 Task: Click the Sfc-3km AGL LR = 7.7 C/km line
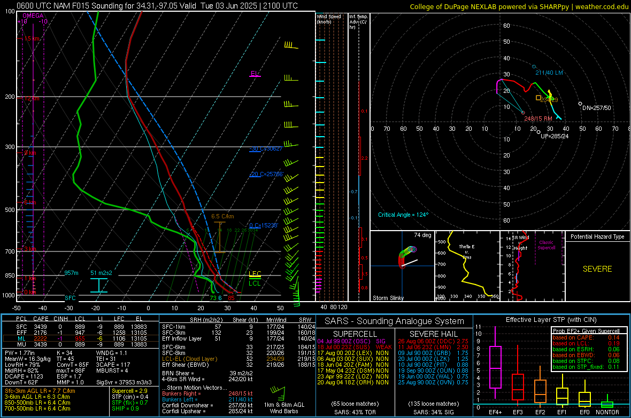tap(40, 391)
